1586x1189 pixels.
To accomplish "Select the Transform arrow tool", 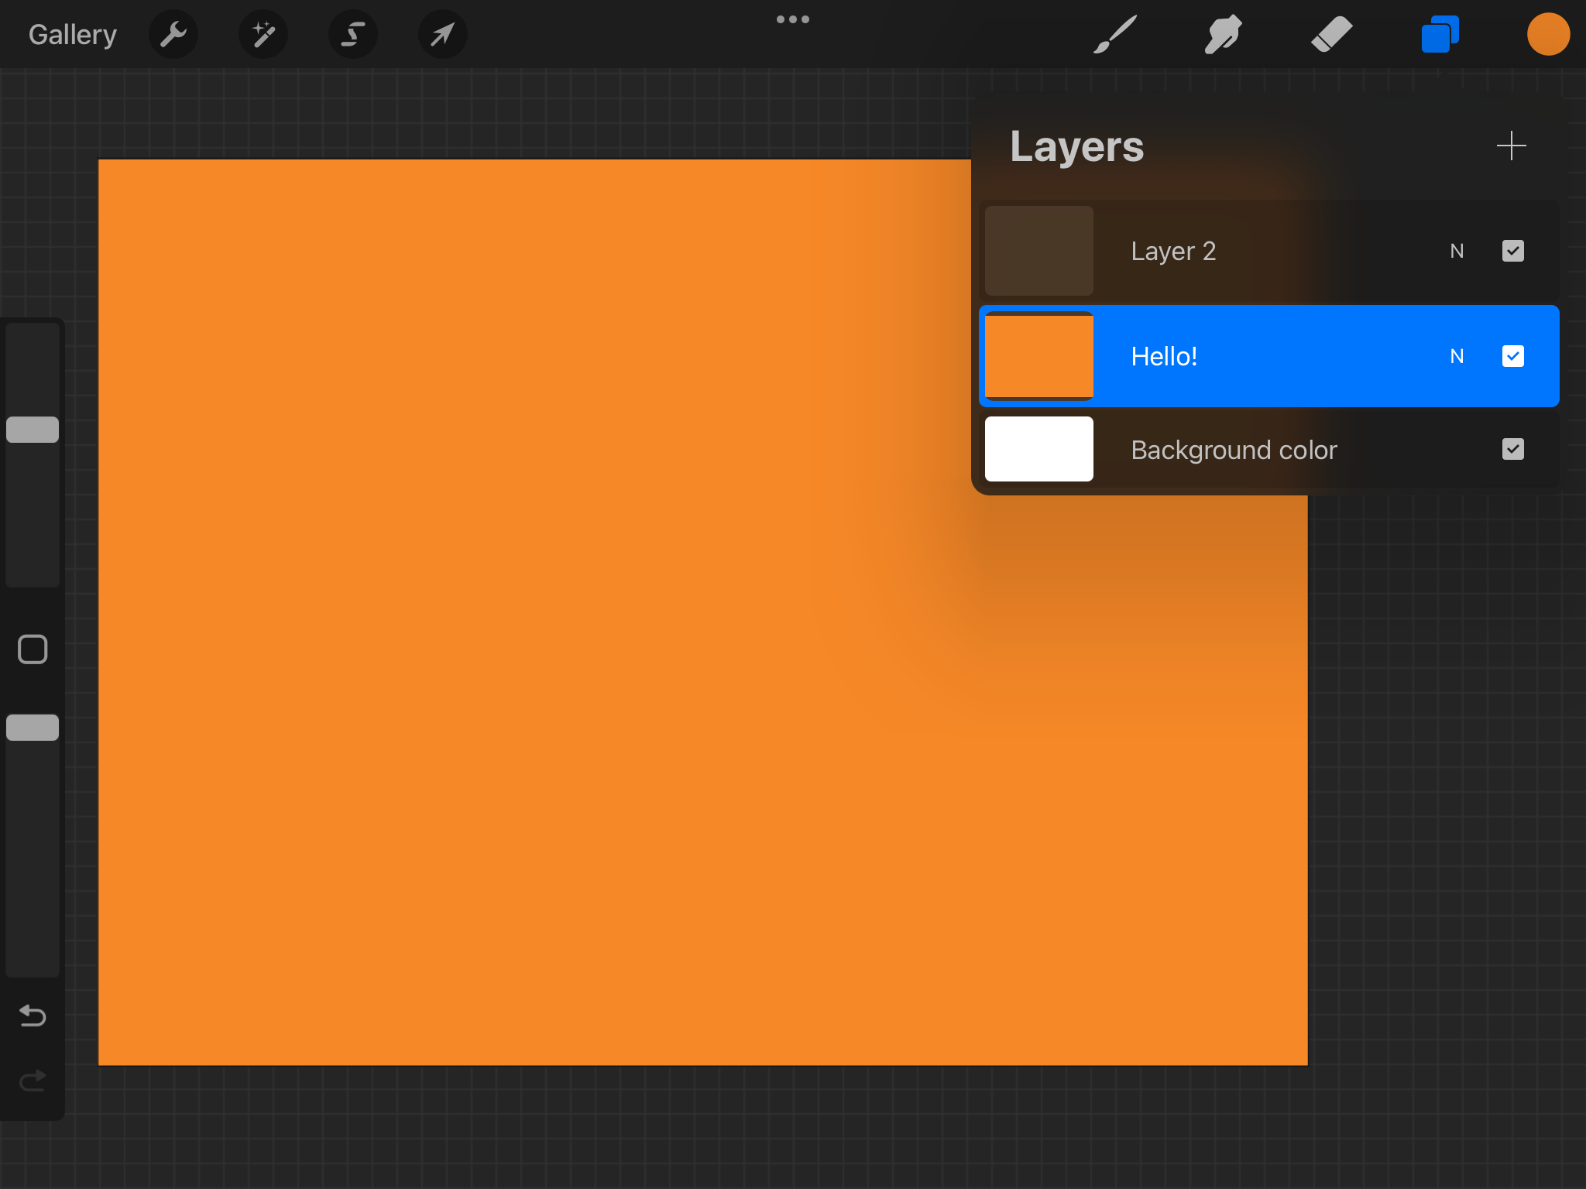I will click(442, 34).
